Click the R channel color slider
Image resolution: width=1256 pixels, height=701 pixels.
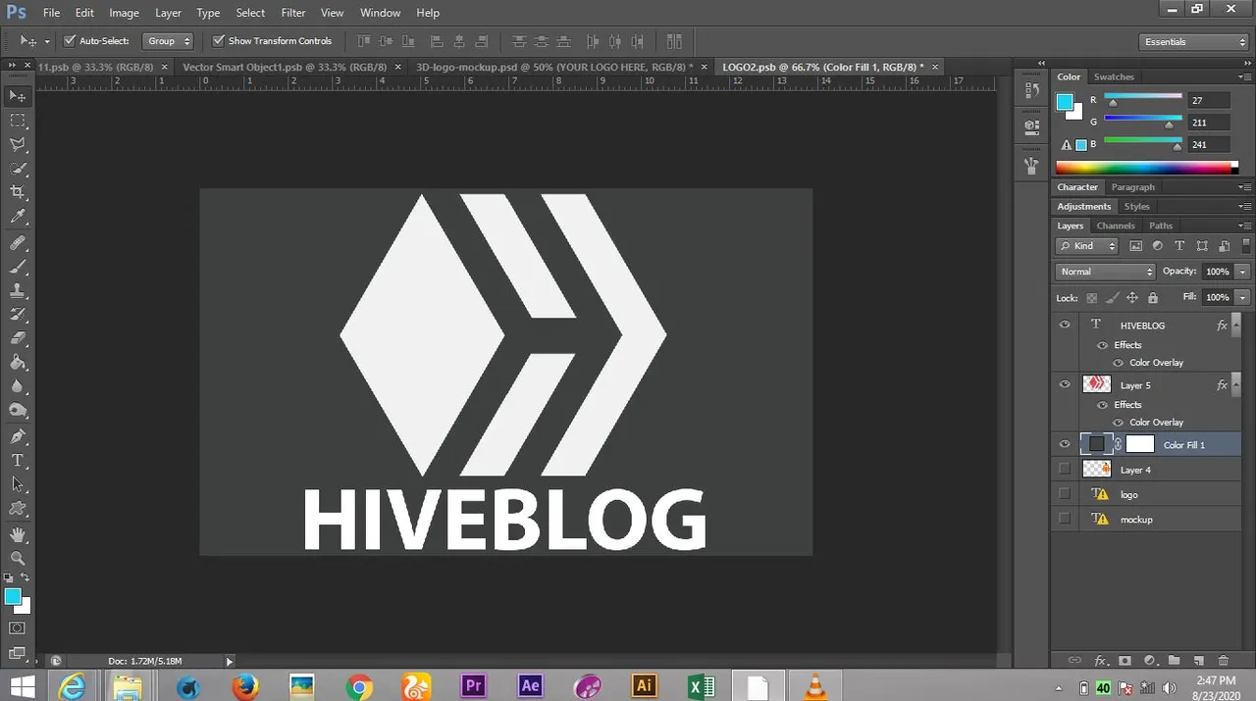[x=1143, y=97]
